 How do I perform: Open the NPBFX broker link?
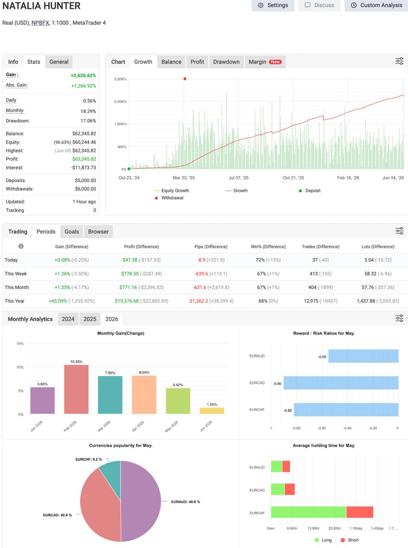click(40, 23)
